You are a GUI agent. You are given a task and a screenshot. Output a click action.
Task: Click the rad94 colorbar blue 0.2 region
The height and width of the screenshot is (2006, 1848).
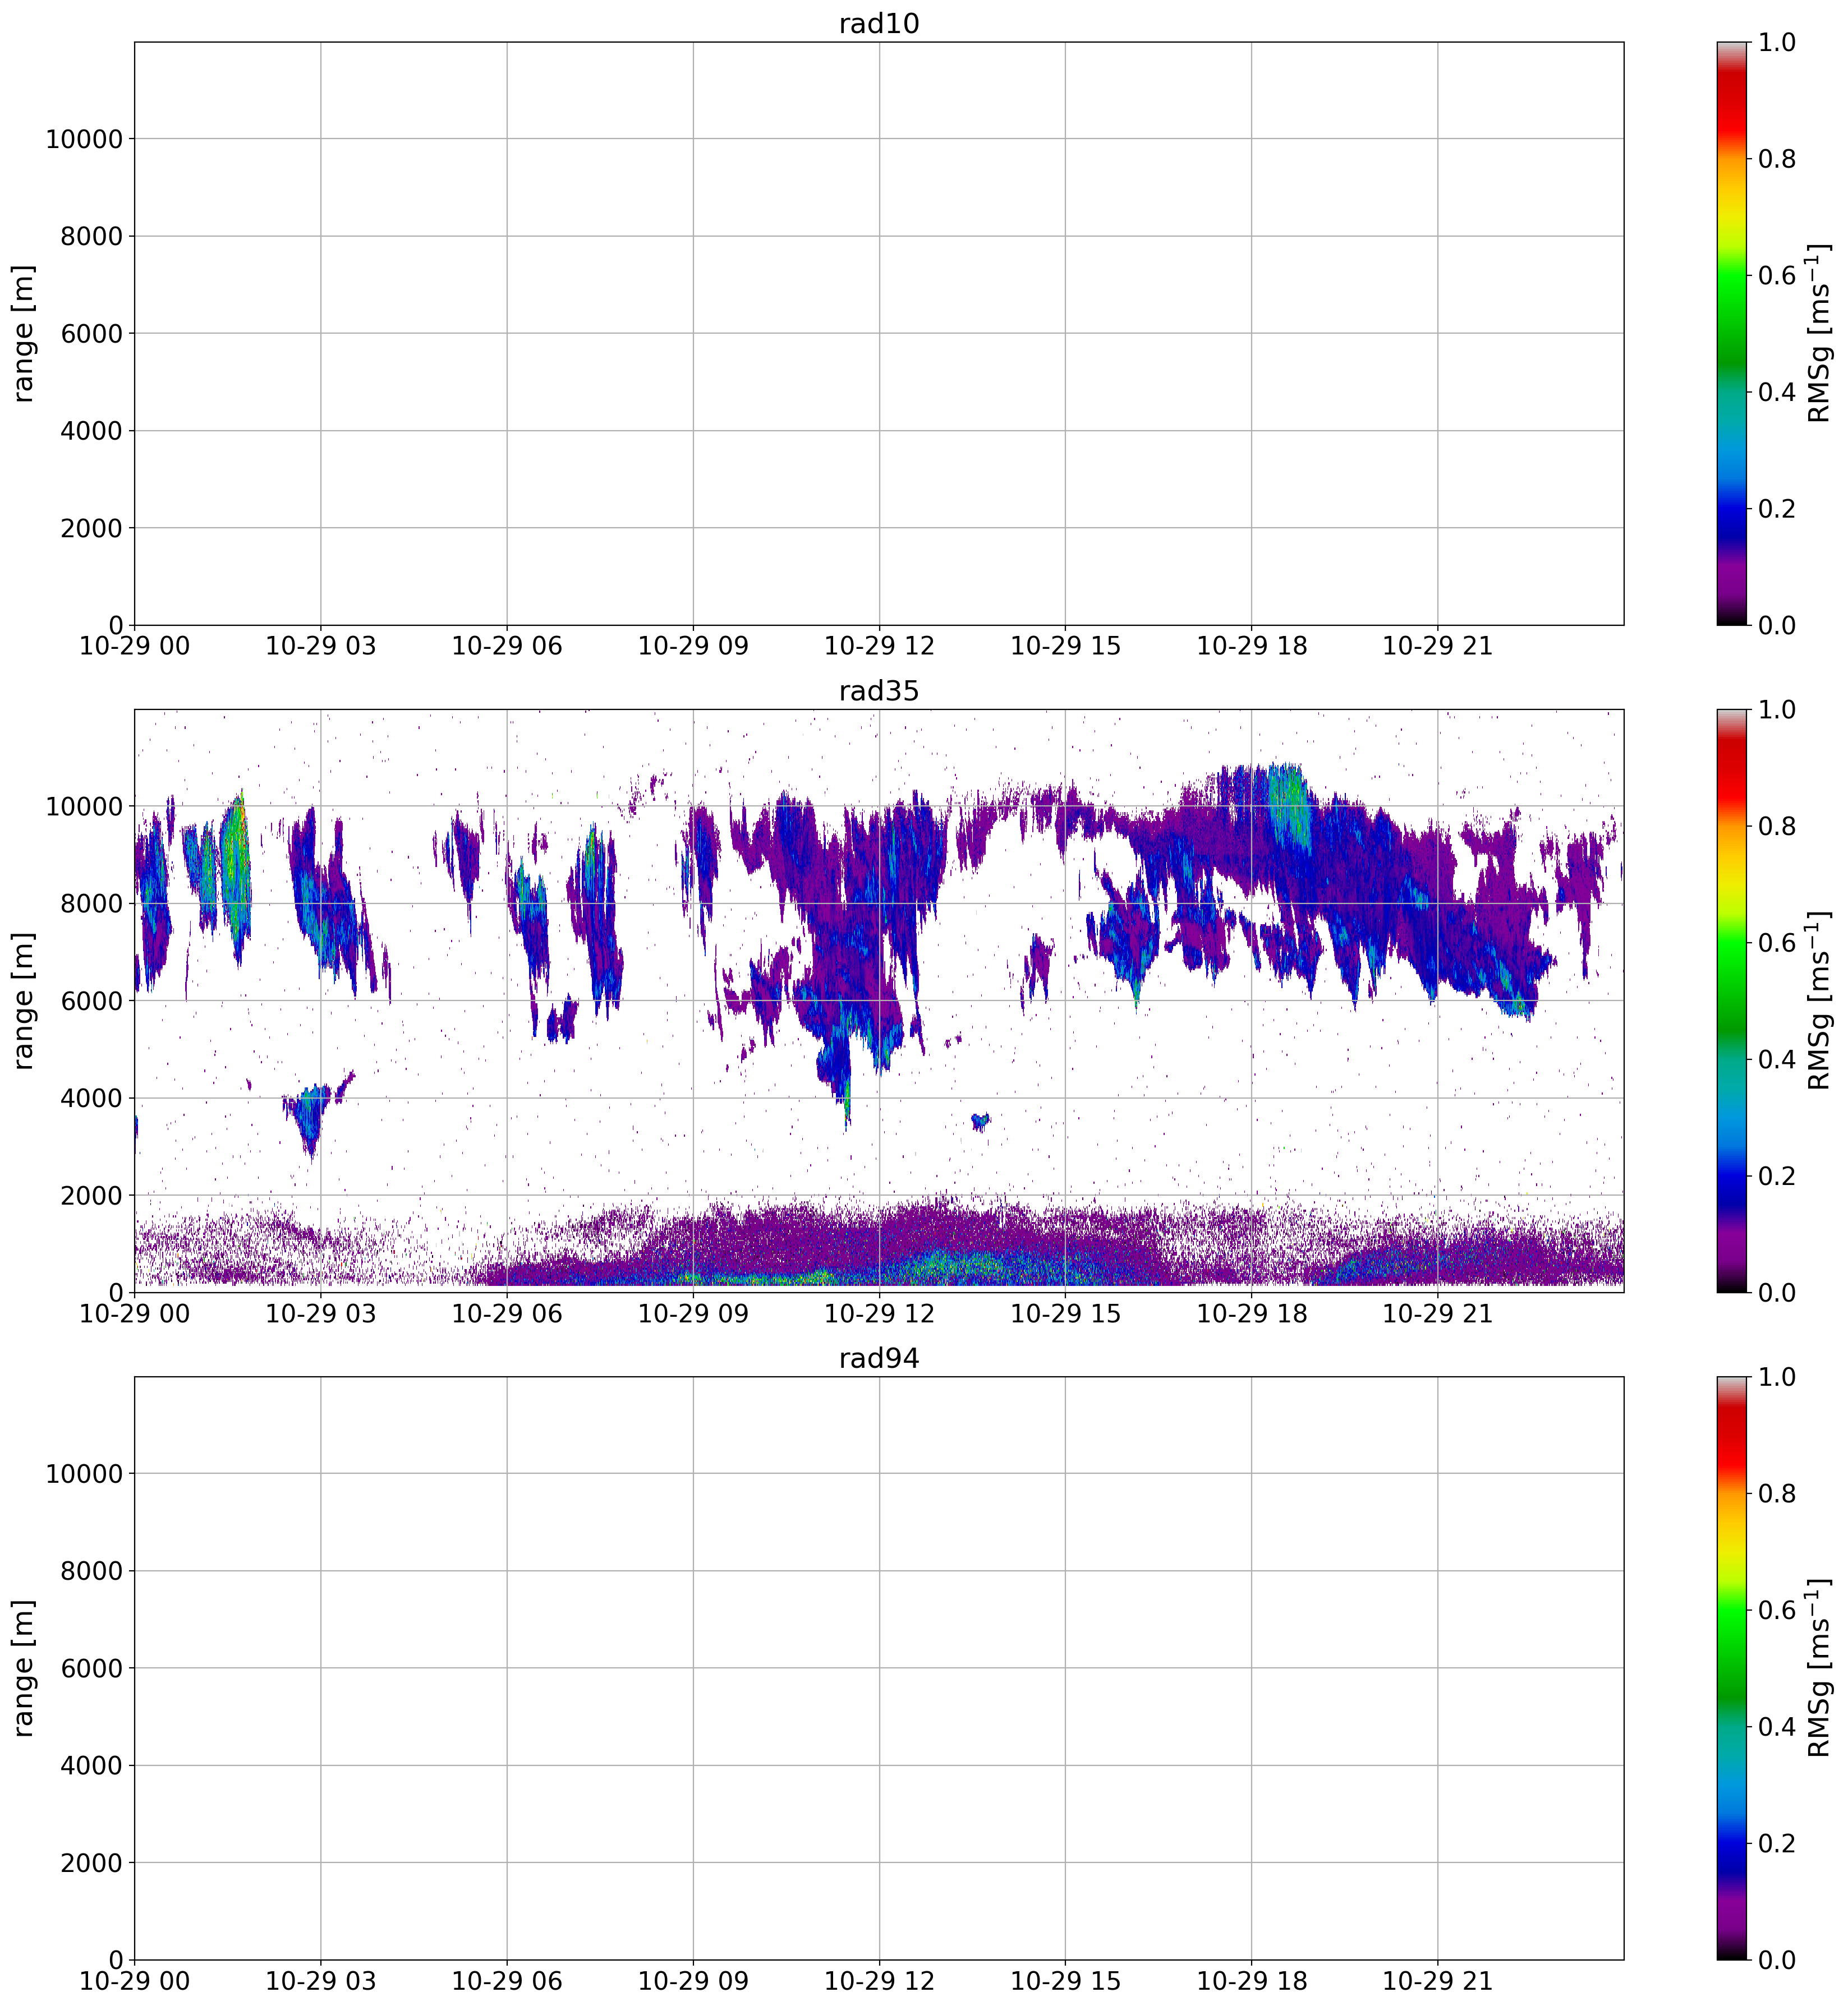(x=1732, y=1843)
